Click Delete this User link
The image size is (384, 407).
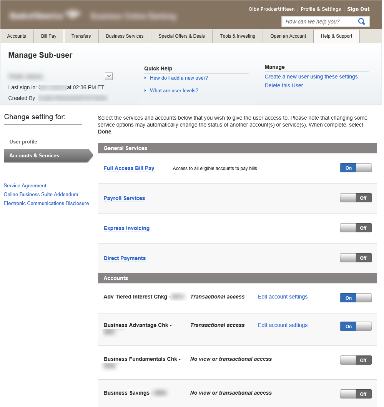(x=284, y=85)
